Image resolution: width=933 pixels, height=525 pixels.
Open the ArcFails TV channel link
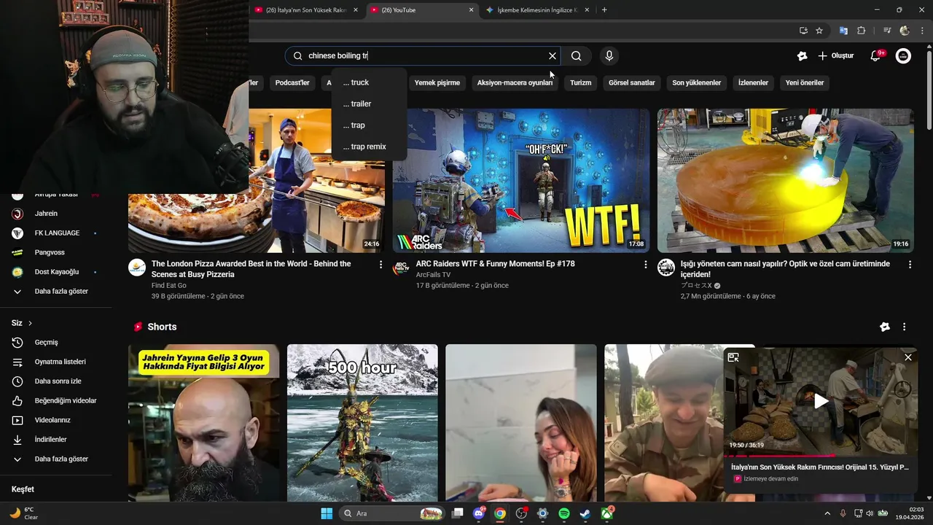click(433, 275)
